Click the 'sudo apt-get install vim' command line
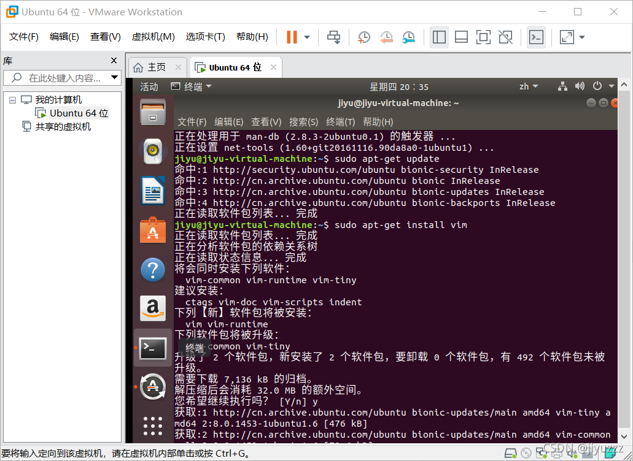Viewport: 633px width, 461px height. point(401,225)
